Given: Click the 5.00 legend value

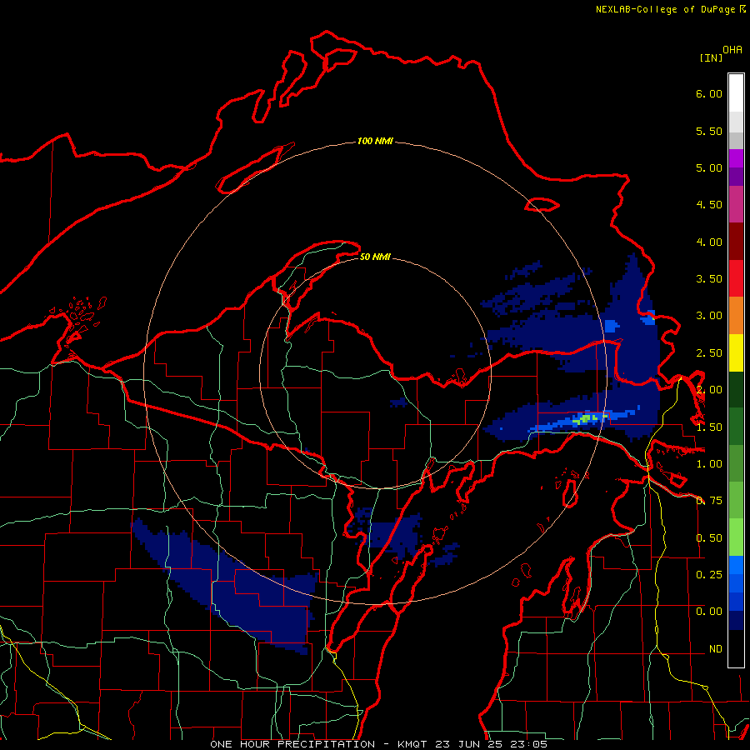Looking at the screenshot, I should [x=709, y=167].
